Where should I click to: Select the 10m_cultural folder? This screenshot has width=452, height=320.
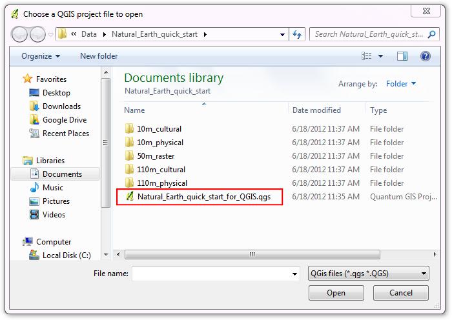click(159, 129)
